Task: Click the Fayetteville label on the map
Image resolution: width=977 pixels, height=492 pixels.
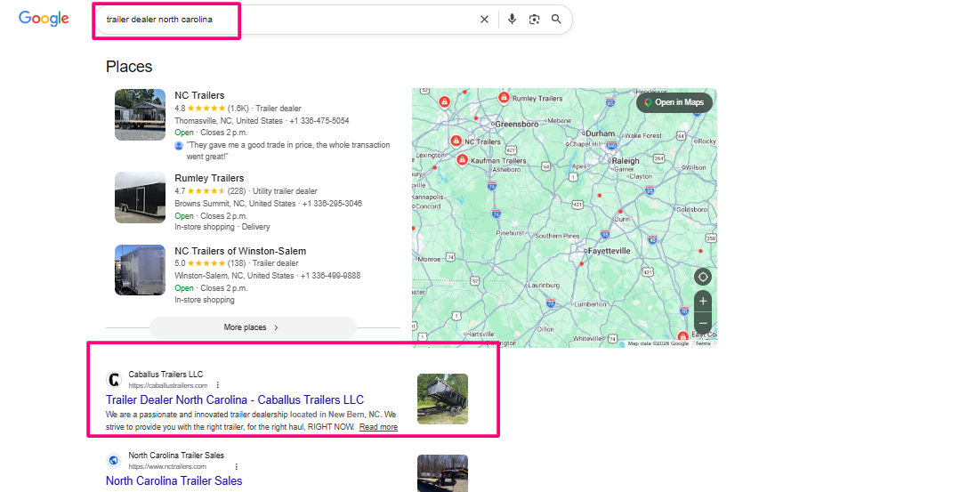Action: coord(610,251)
